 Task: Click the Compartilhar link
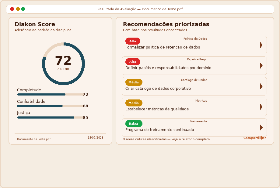click(x=255, y=138)
